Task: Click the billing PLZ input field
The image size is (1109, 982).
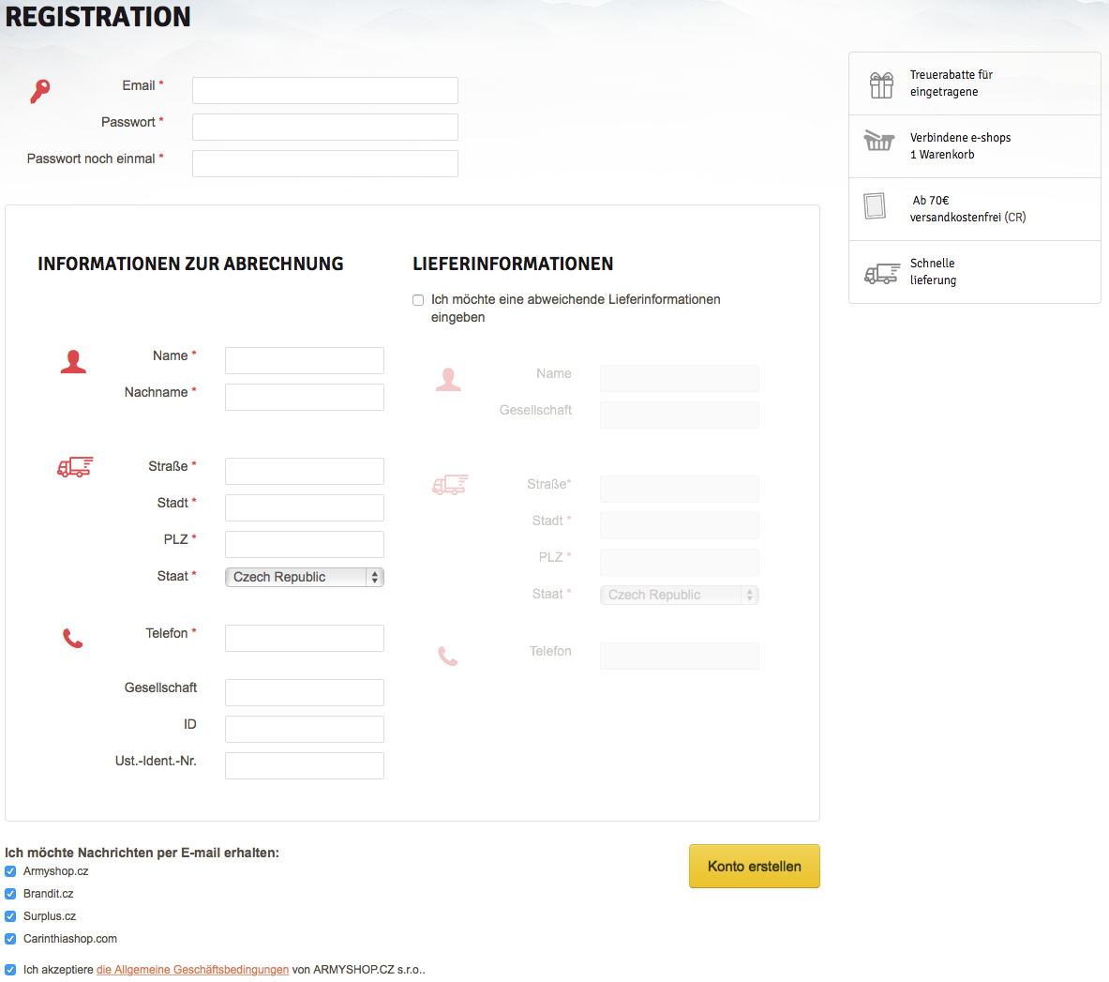Action: point(305,545)
